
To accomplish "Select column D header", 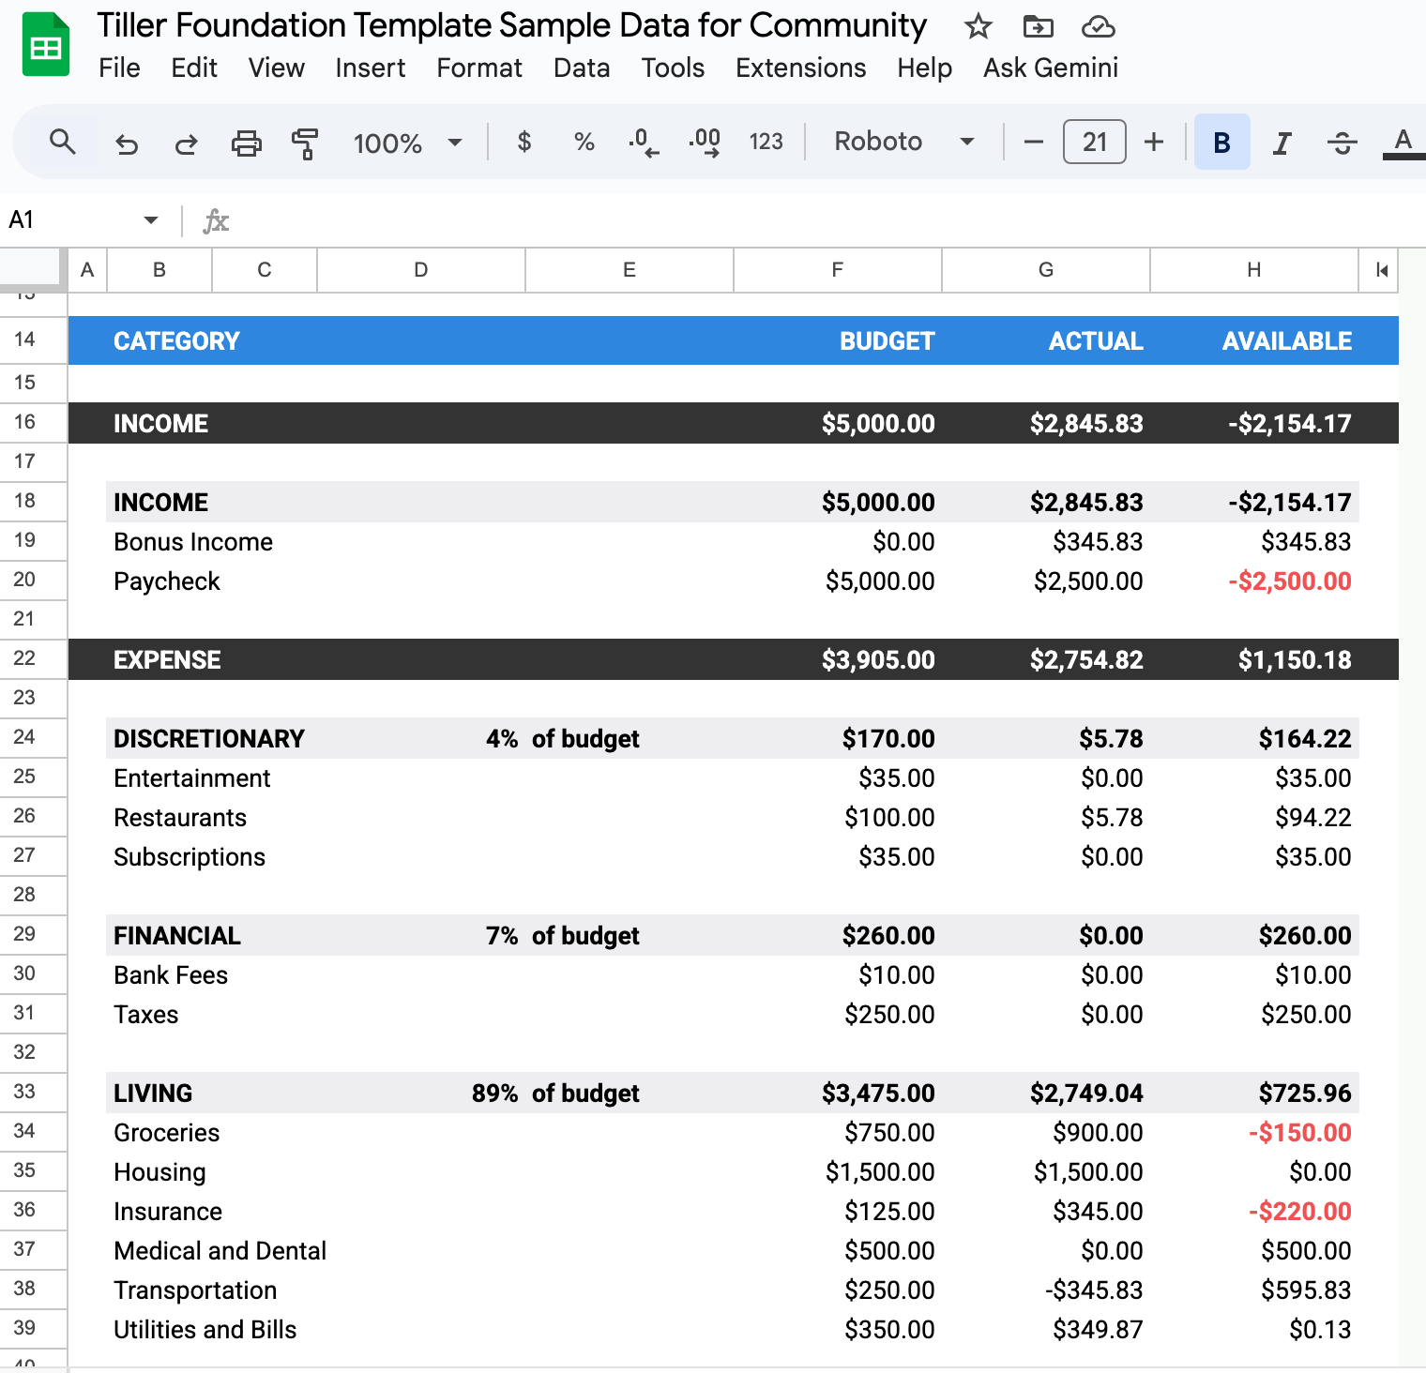I will 421,270.
